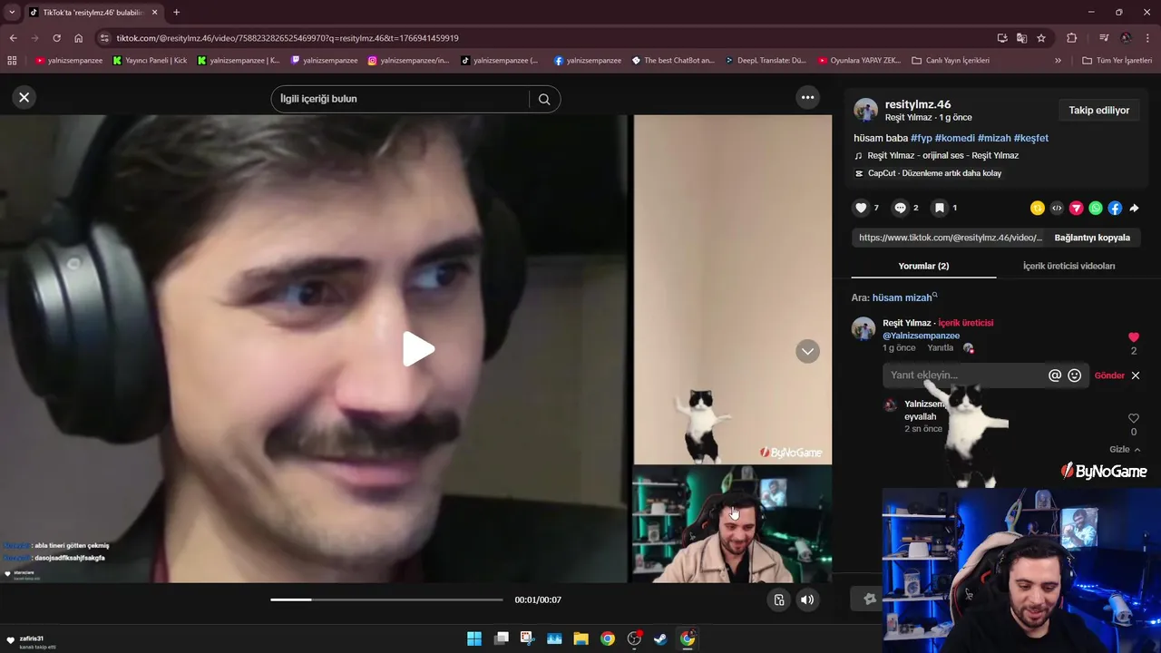Image resolution: width=1161 pixels, height=653 pixels.
Task: Reload the page in Chrome toolbar
Action: [x=56, y=38]
